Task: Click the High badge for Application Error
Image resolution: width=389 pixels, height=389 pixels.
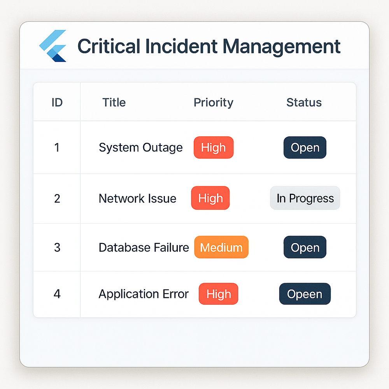Action: pyautogui.click(x=218, y=294)
